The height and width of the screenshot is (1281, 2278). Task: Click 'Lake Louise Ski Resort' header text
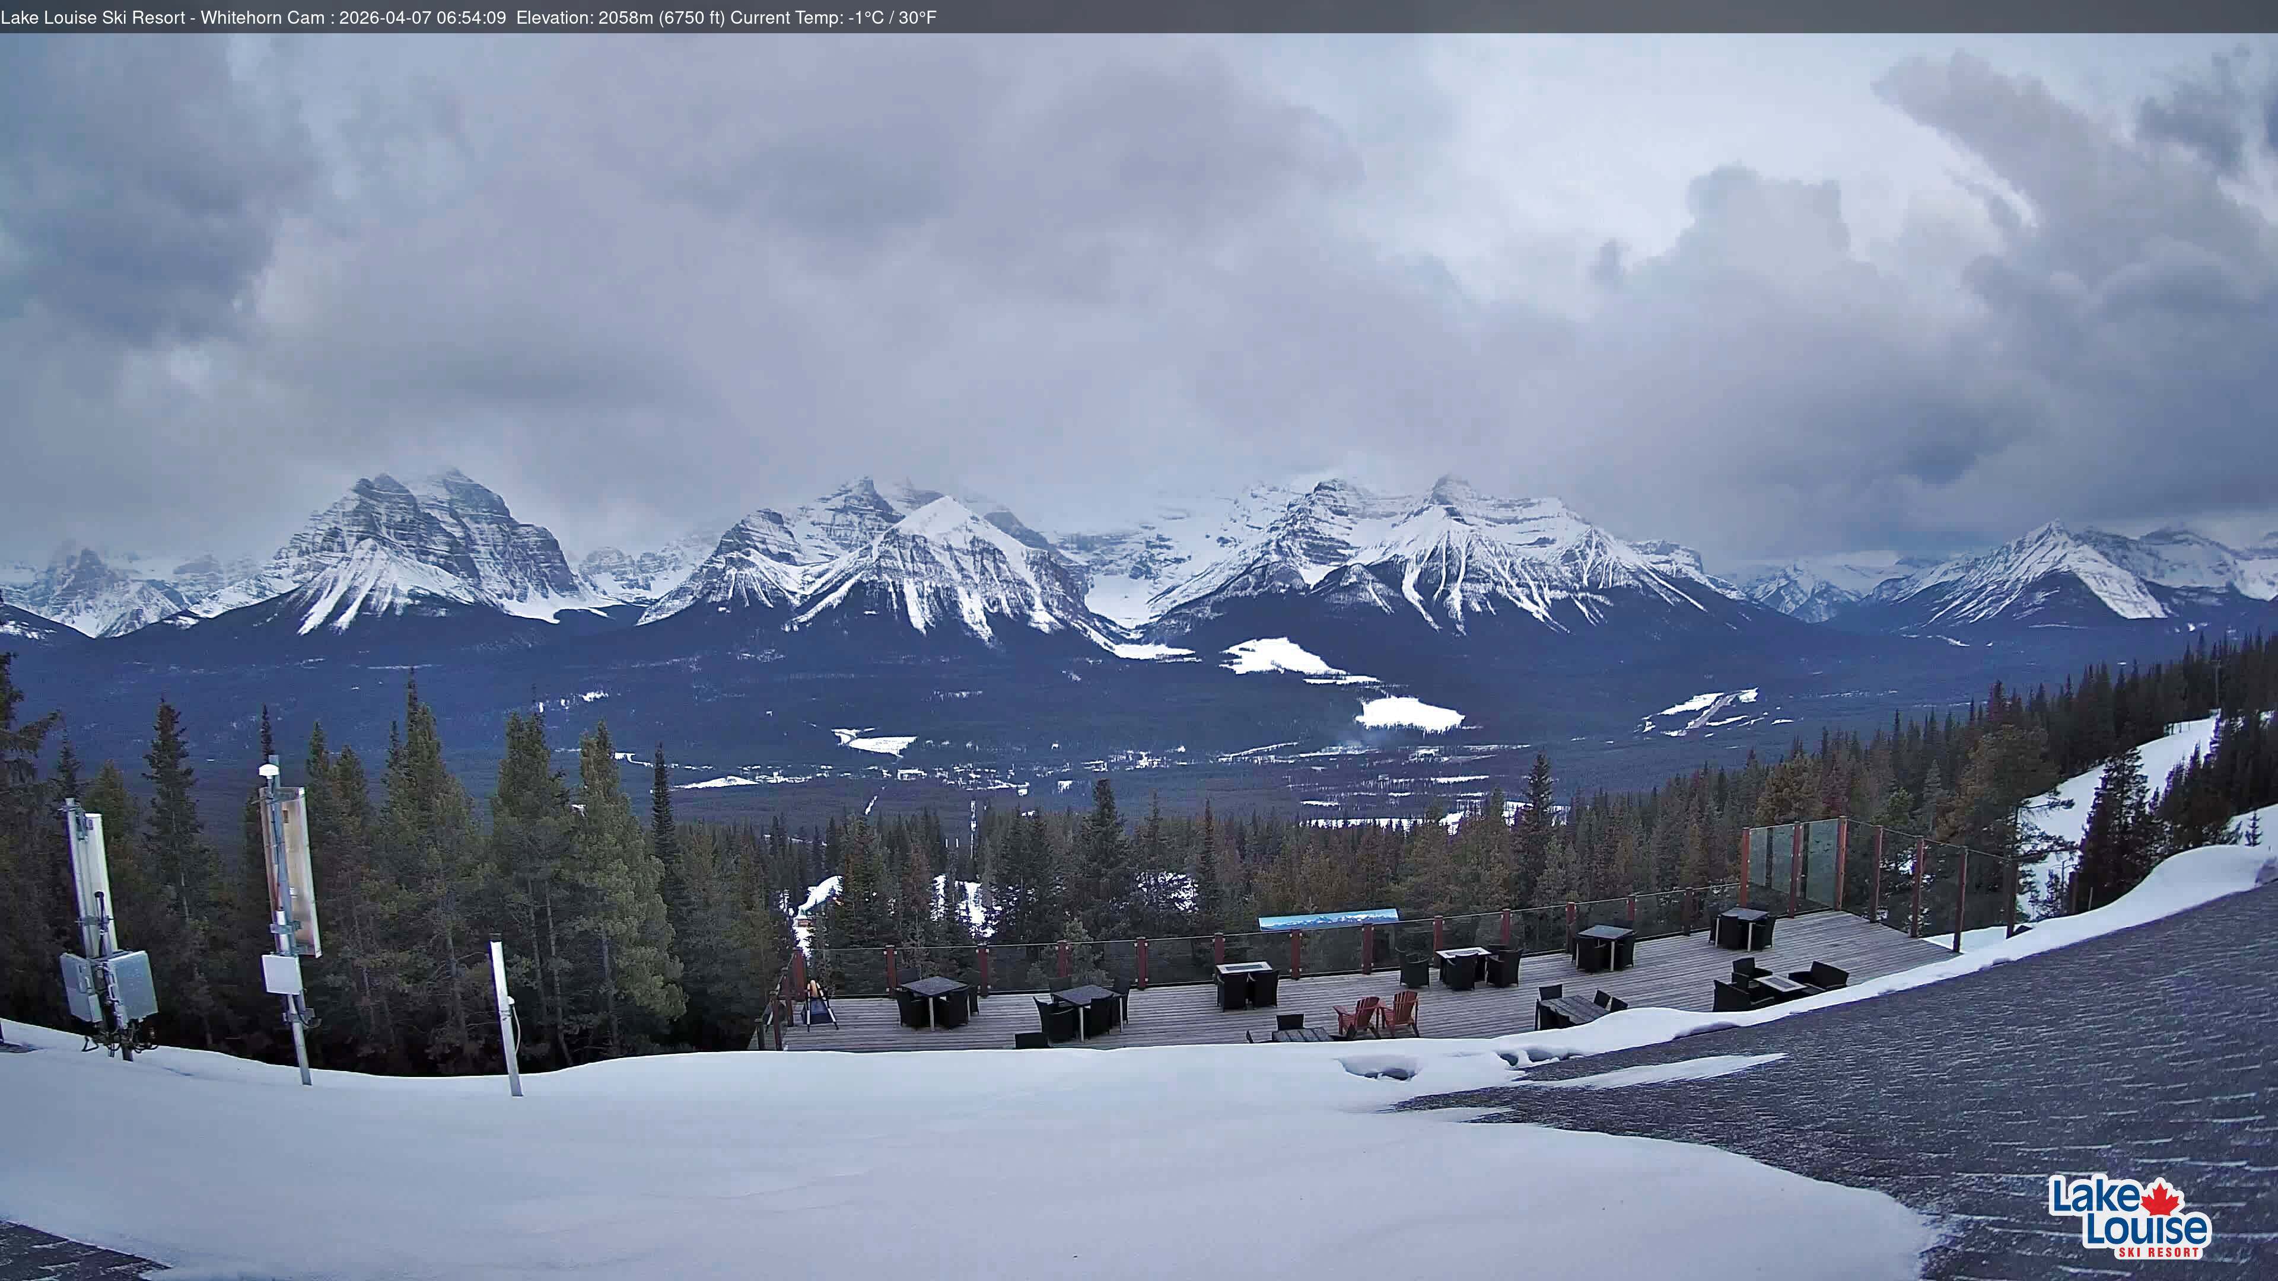93,17
